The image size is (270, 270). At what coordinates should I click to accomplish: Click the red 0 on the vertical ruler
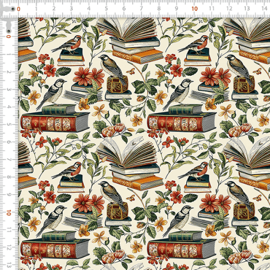point(9,37)
